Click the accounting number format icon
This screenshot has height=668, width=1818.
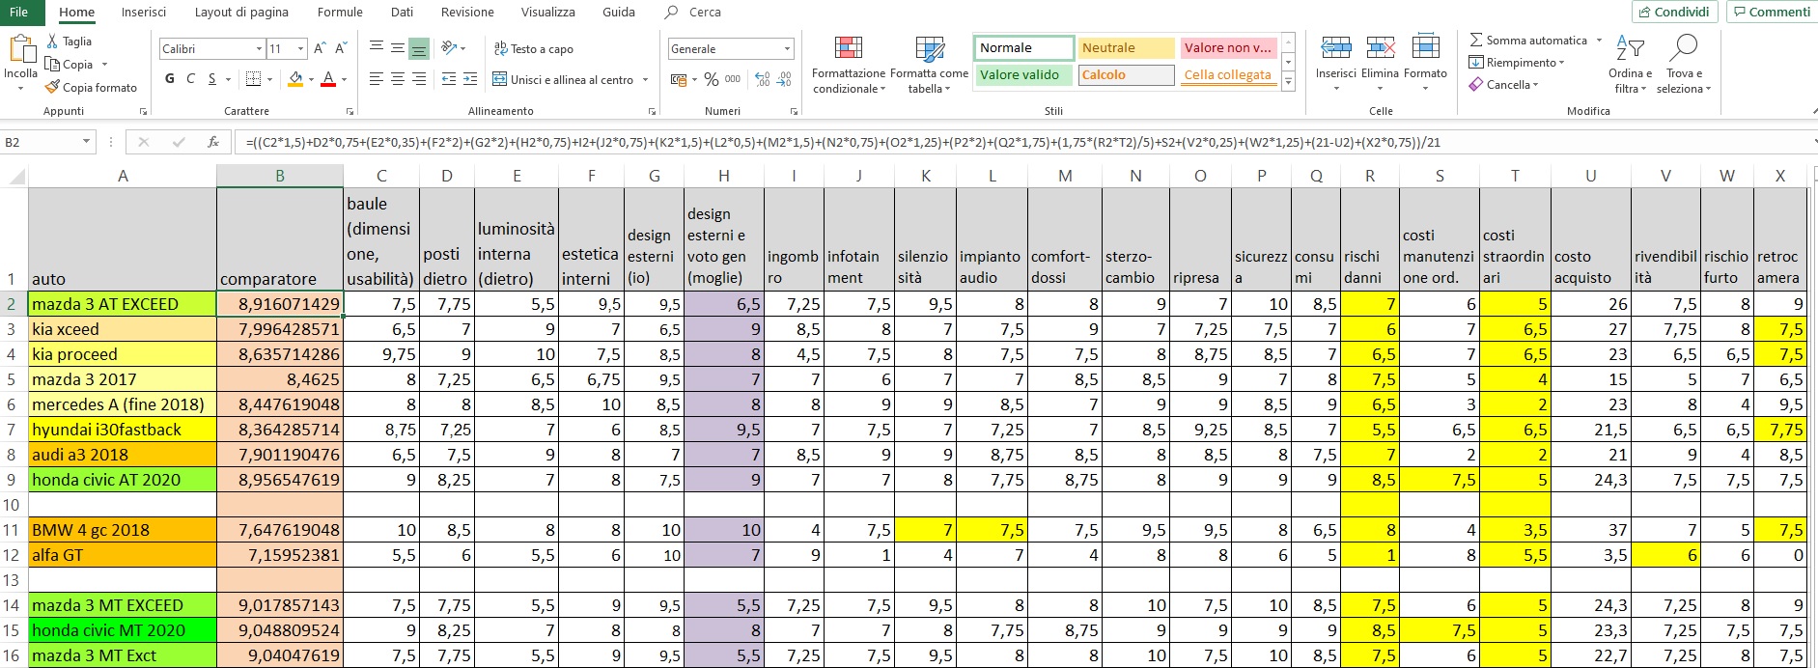pos(680,79)
